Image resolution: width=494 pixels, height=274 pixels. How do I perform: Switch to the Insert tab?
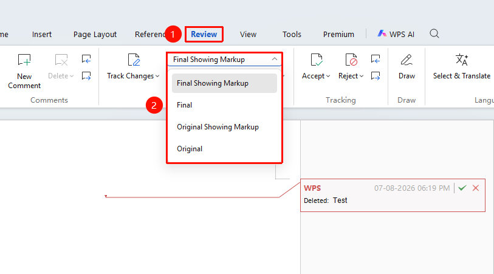(x=41, y=35)
